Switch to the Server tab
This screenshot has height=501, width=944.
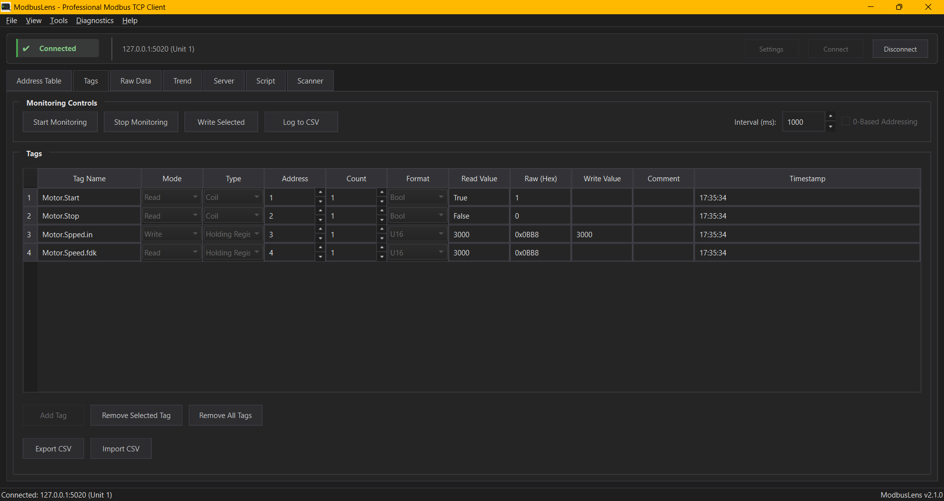click(224, 81)
